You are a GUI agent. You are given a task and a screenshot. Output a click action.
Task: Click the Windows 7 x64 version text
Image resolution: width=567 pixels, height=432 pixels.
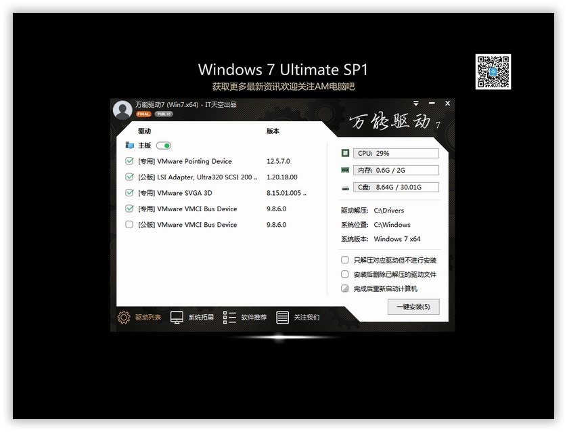coord(397,239)
